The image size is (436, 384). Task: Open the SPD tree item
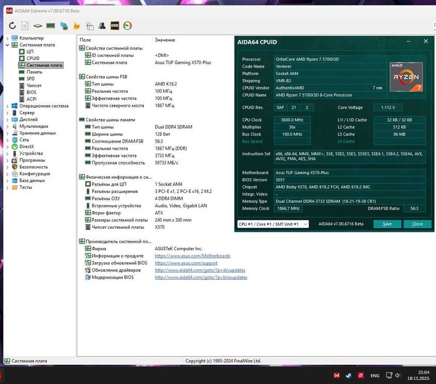[x=31, y=78]
